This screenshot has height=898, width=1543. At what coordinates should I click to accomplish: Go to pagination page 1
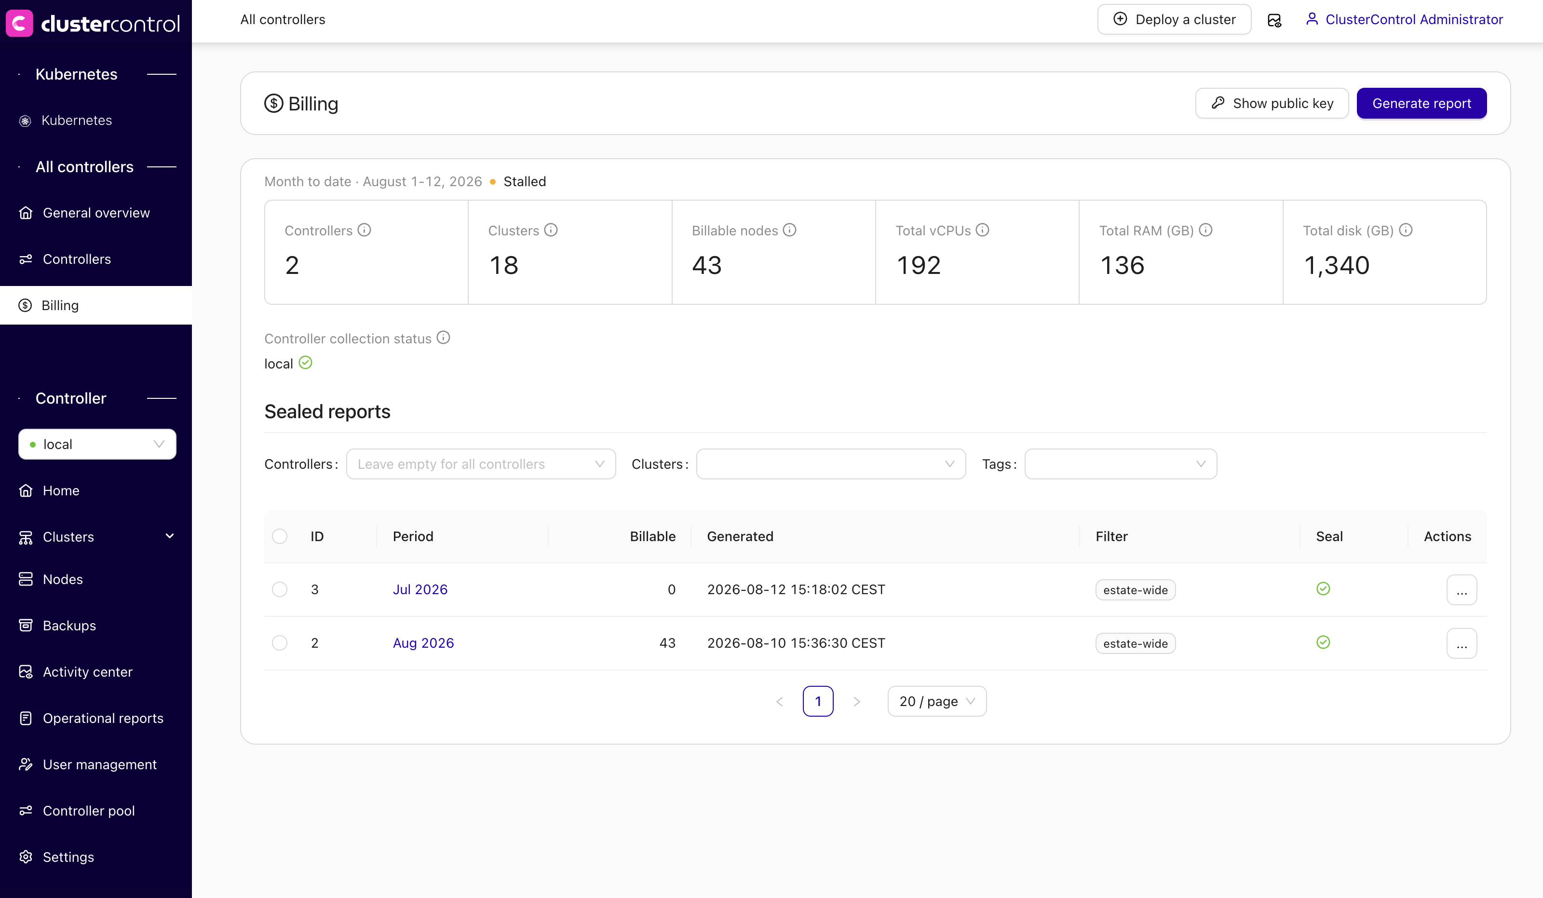pos(817,701)
